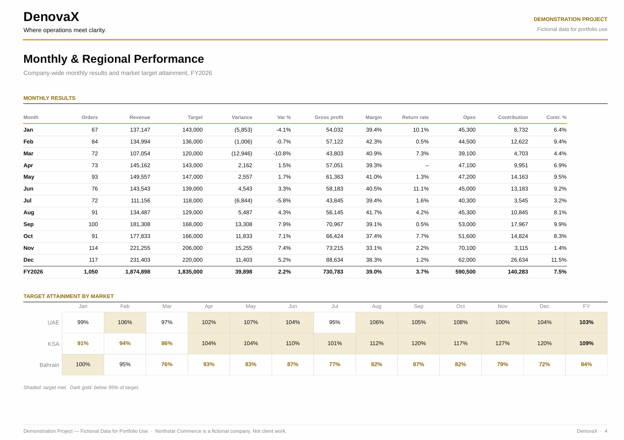Click the 'Contribution' column header
Viewport: 624px width, 440px height.
point(513,117)
